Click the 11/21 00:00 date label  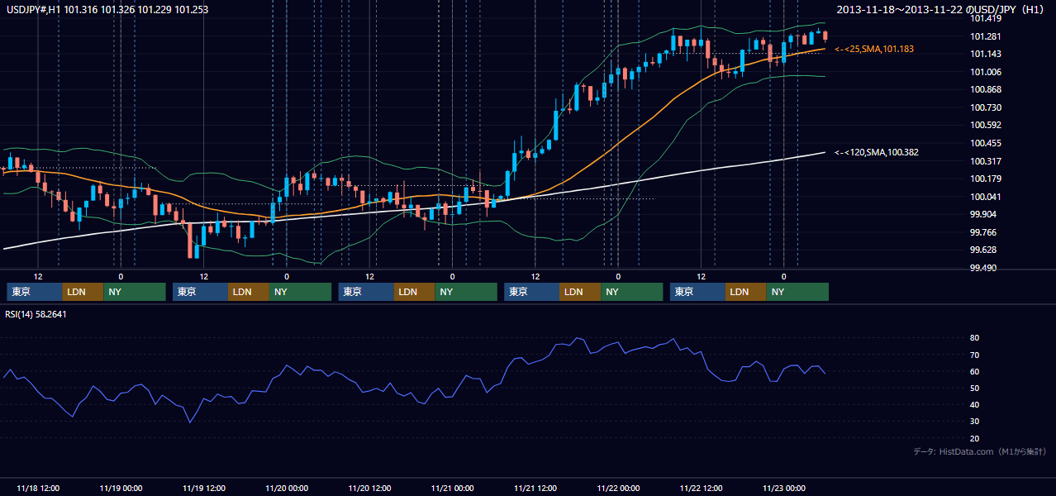[x=452, y=488]
